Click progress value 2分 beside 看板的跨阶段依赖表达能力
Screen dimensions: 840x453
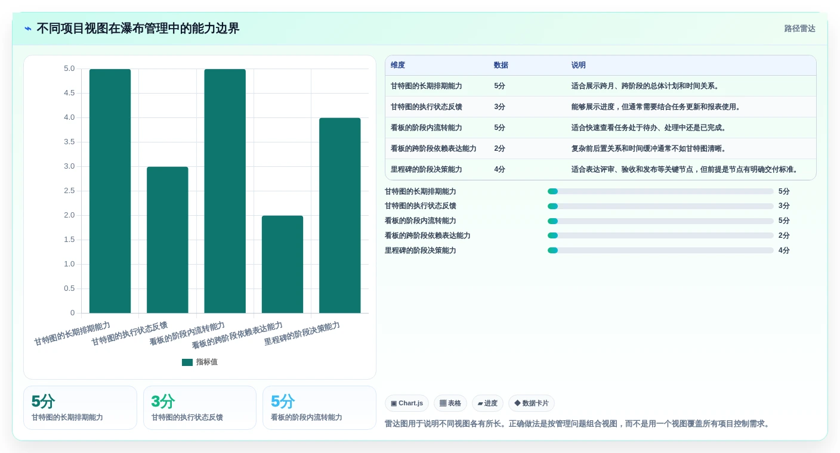[x=784, y=235]
